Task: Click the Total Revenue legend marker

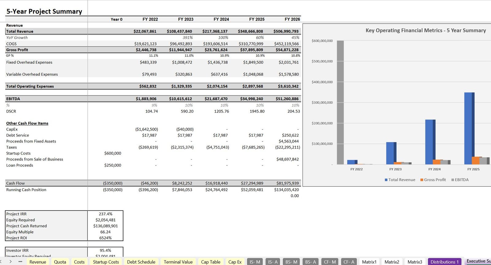Action: click(386, 180)
